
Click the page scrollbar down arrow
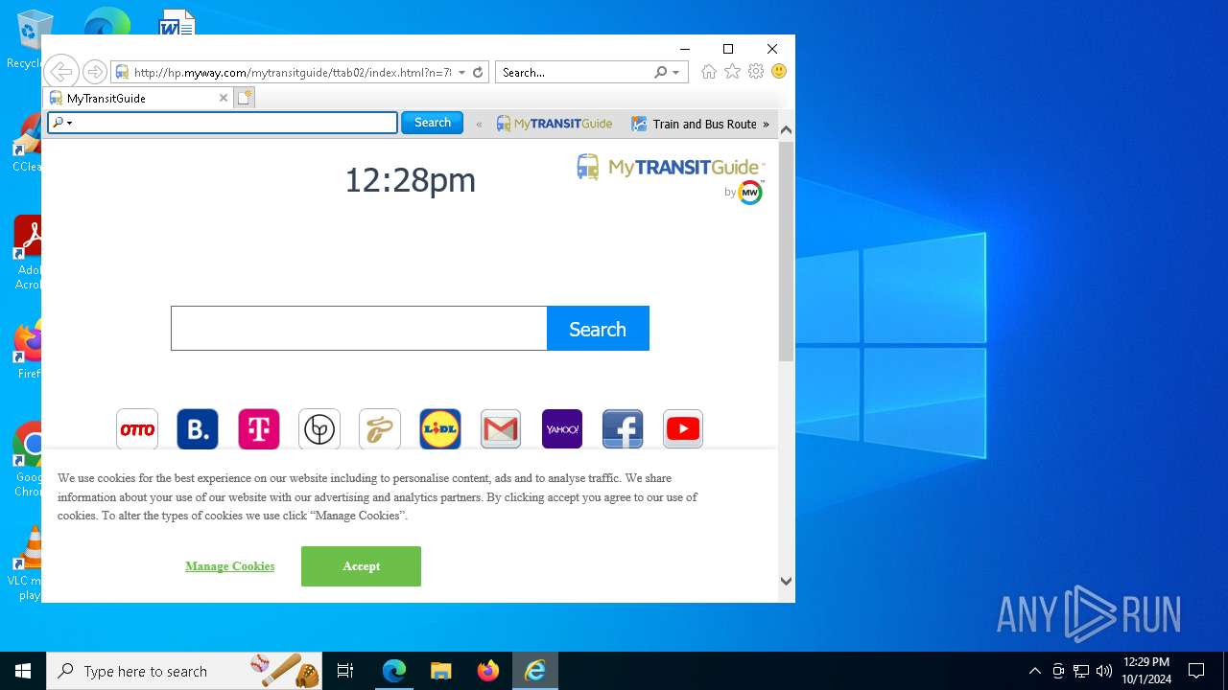click(786, 581)
